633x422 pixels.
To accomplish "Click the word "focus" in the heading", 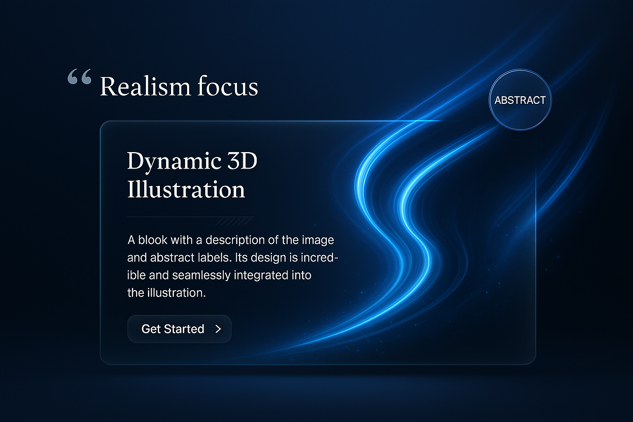I will (227, 87).
